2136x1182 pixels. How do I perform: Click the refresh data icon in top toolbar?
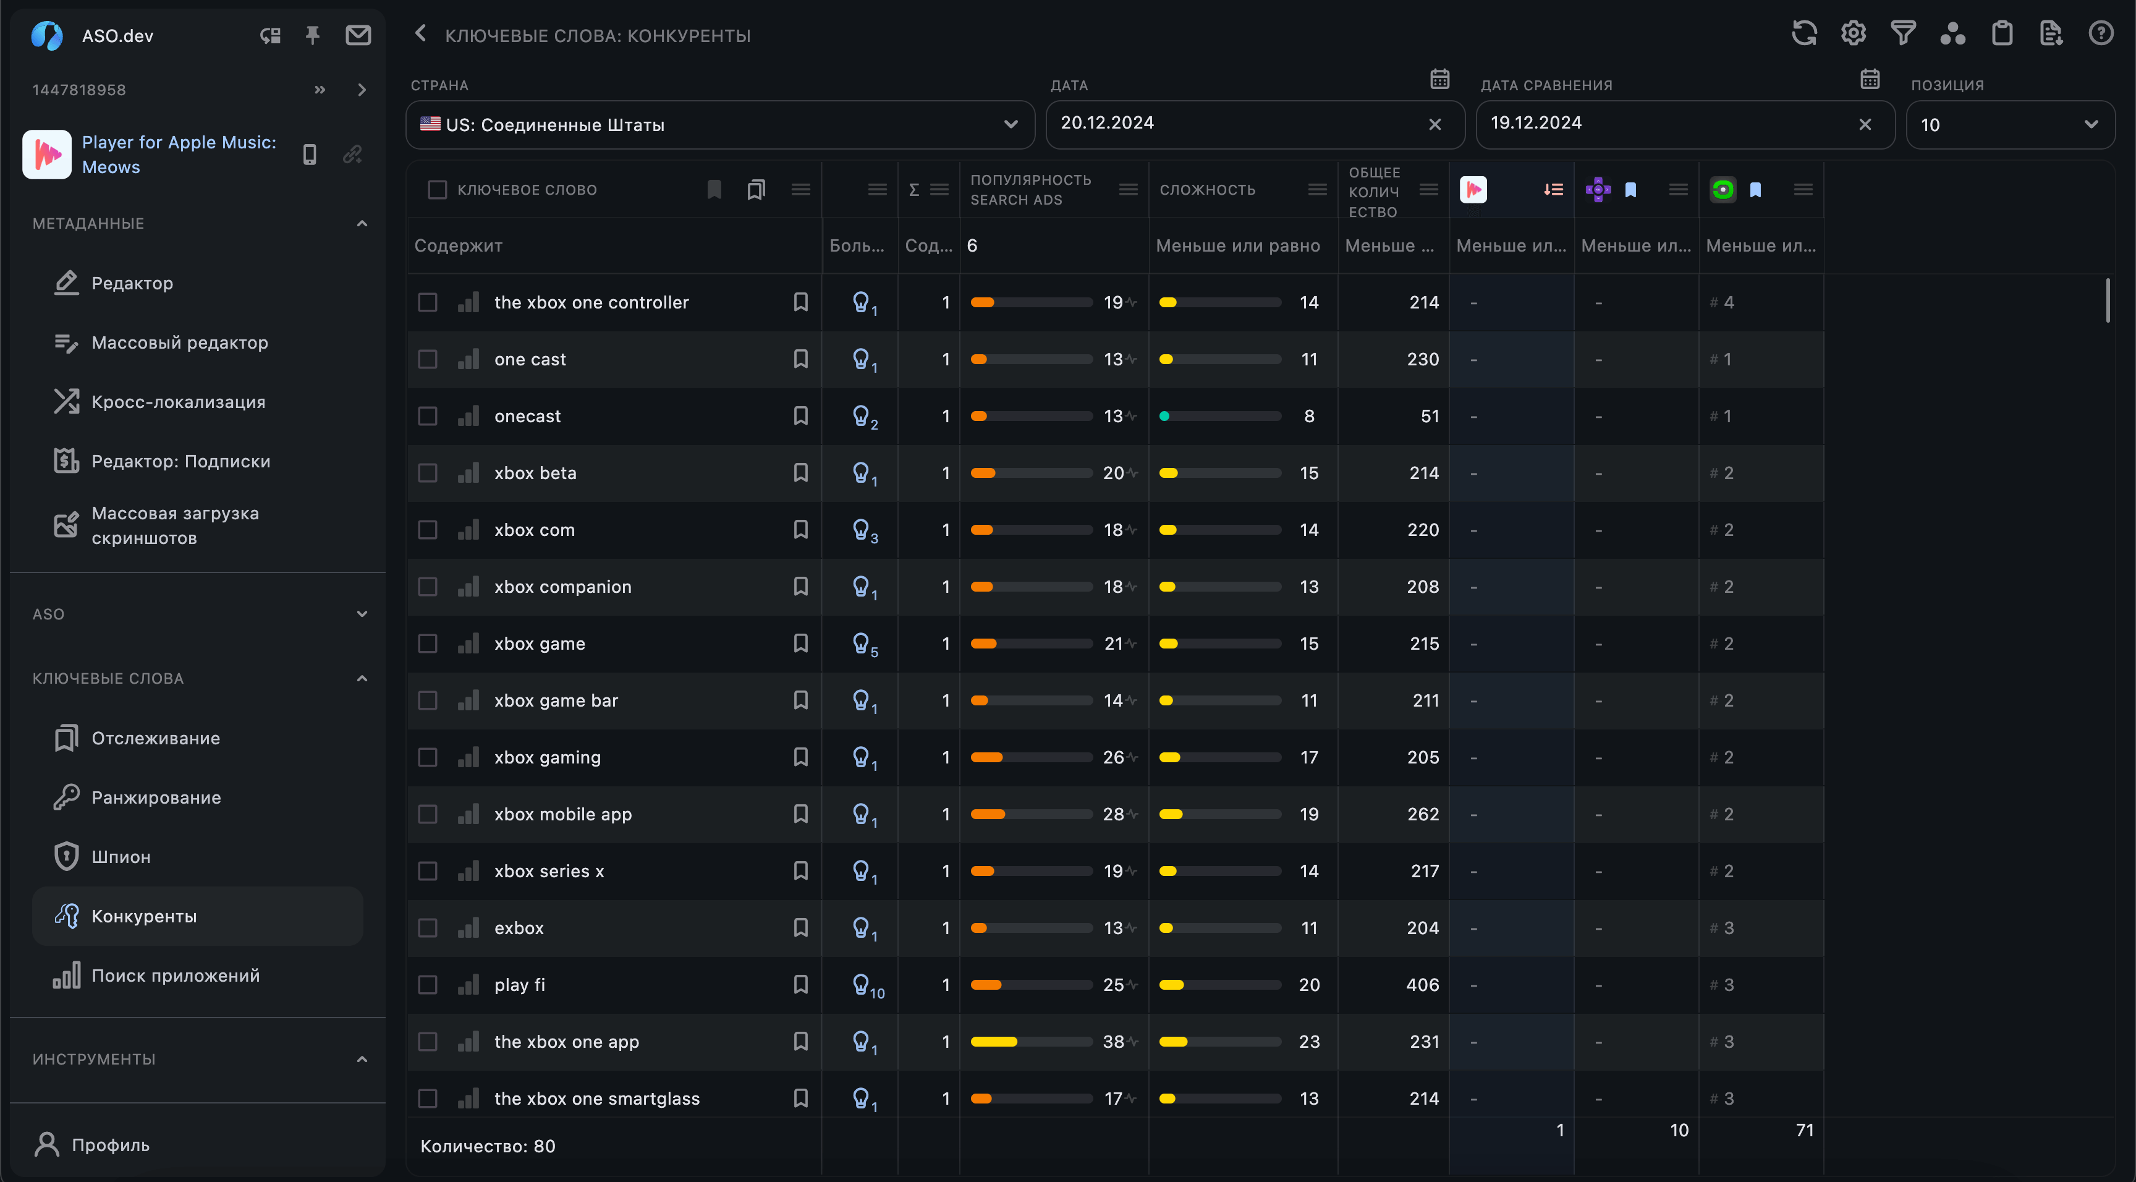(x=1804, y=34)
